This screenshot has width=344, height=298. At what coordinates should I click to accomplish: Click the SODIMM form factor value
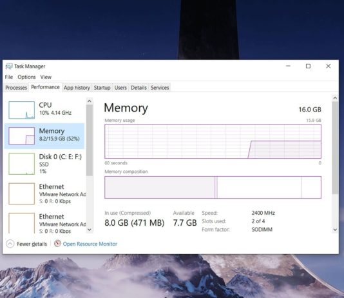pyautogui.click(x=262, y=230)
